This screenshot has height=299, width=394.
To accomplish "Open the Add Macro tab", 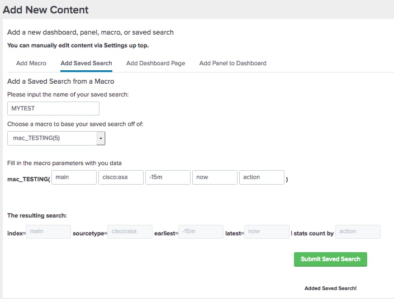I will [31, 63].
